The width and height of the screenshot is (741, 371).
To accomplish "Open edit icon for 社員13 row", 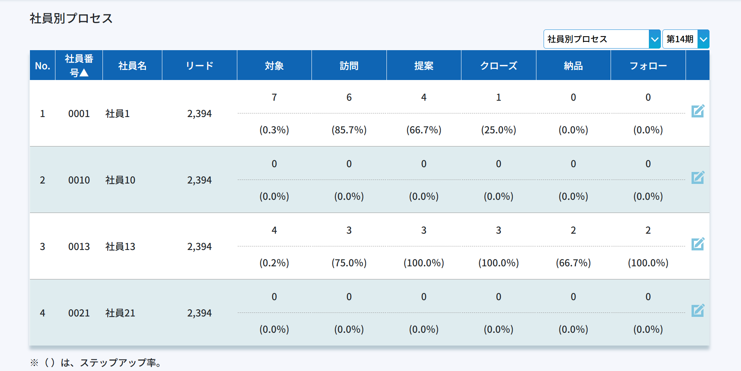I will [x=698, y=244].
